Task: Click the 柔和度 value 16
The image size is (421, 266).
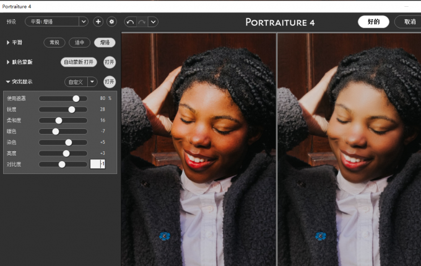Action: pos(103,120)
